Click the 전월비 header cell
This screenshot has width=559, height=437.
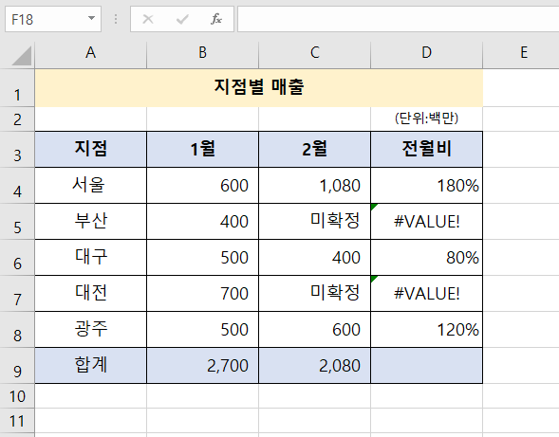[426, 149]
